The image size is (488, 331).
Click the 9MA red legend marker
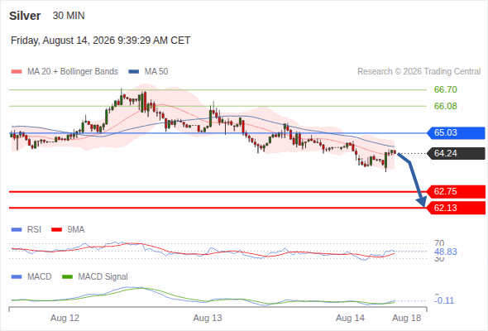[56, 230]
